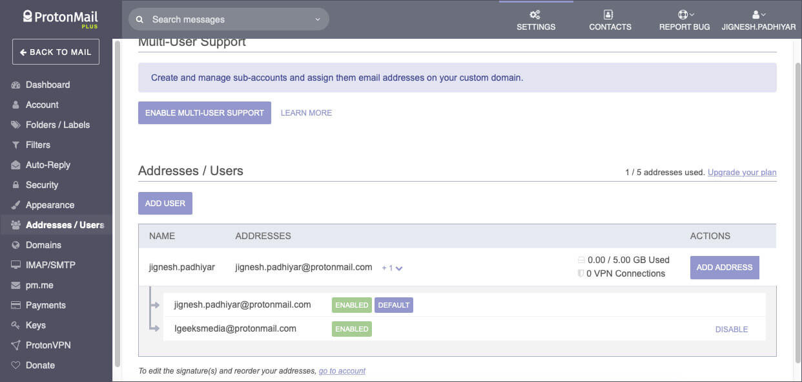Click the Add User button

point(165,203)
